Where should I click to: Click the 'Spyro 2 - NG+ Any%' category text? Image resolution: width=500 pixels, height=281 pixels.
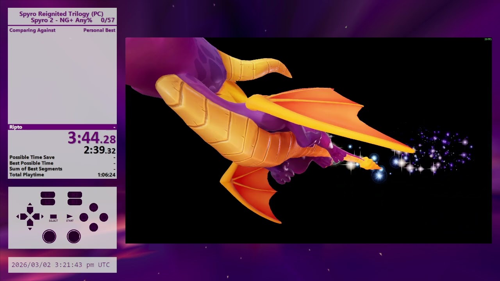[61, 20]
